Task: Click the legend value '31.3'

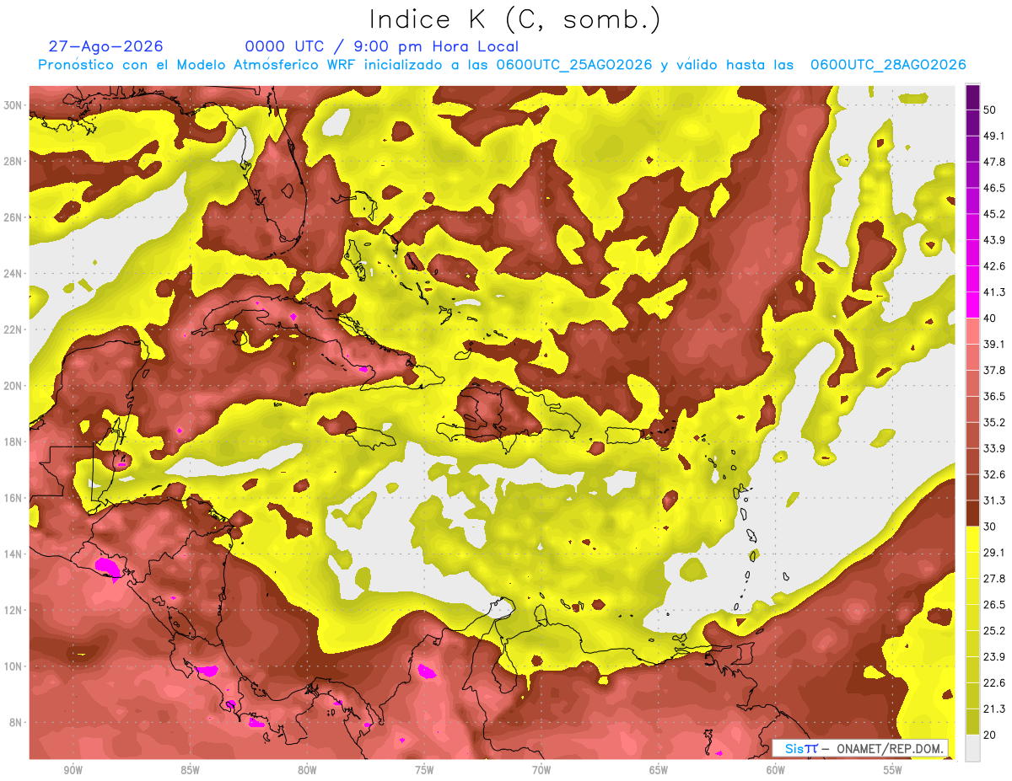Action: 994,500
